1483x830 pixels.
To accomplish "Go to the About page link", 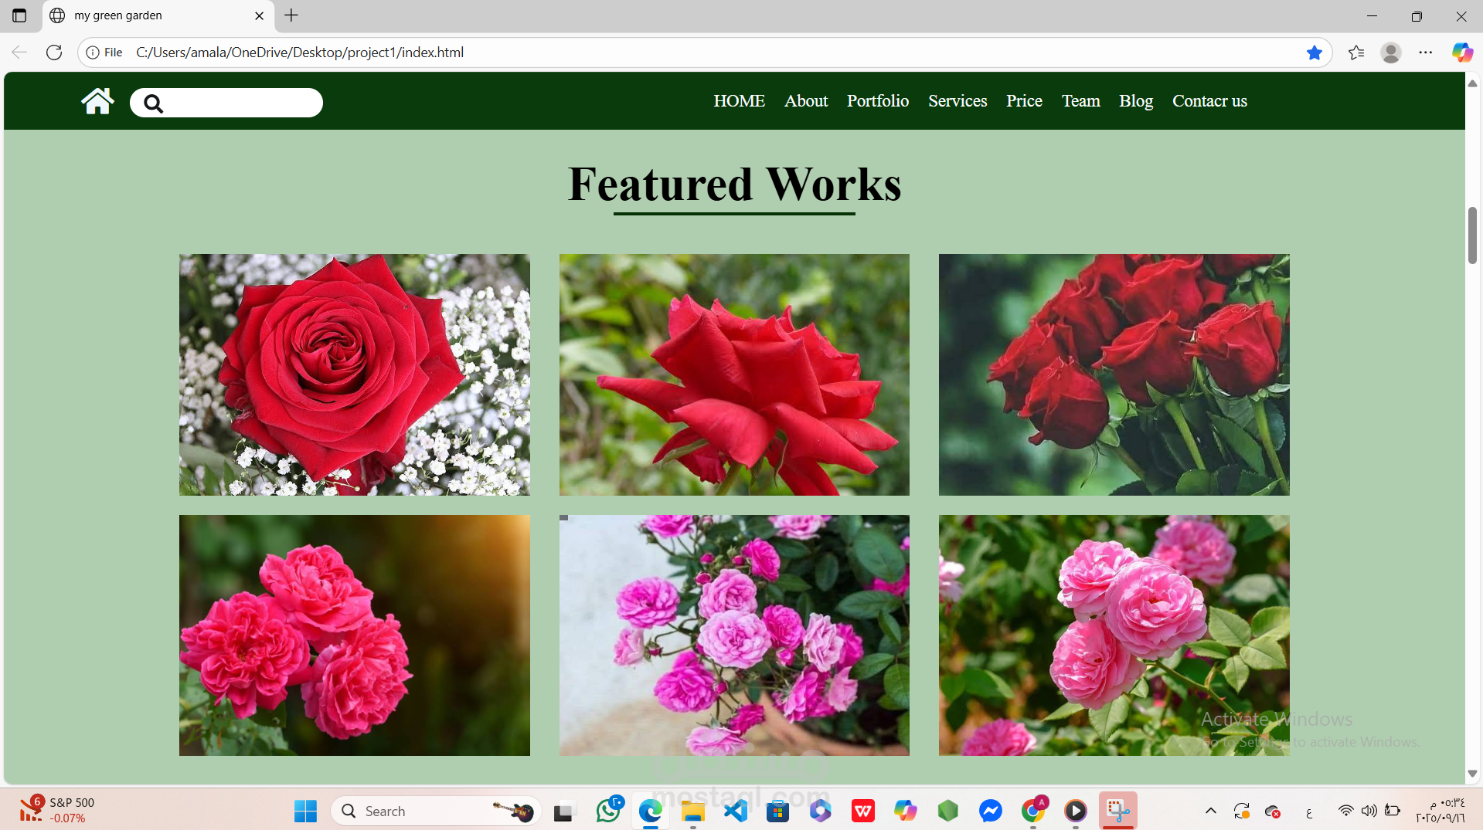I will 806,101.
